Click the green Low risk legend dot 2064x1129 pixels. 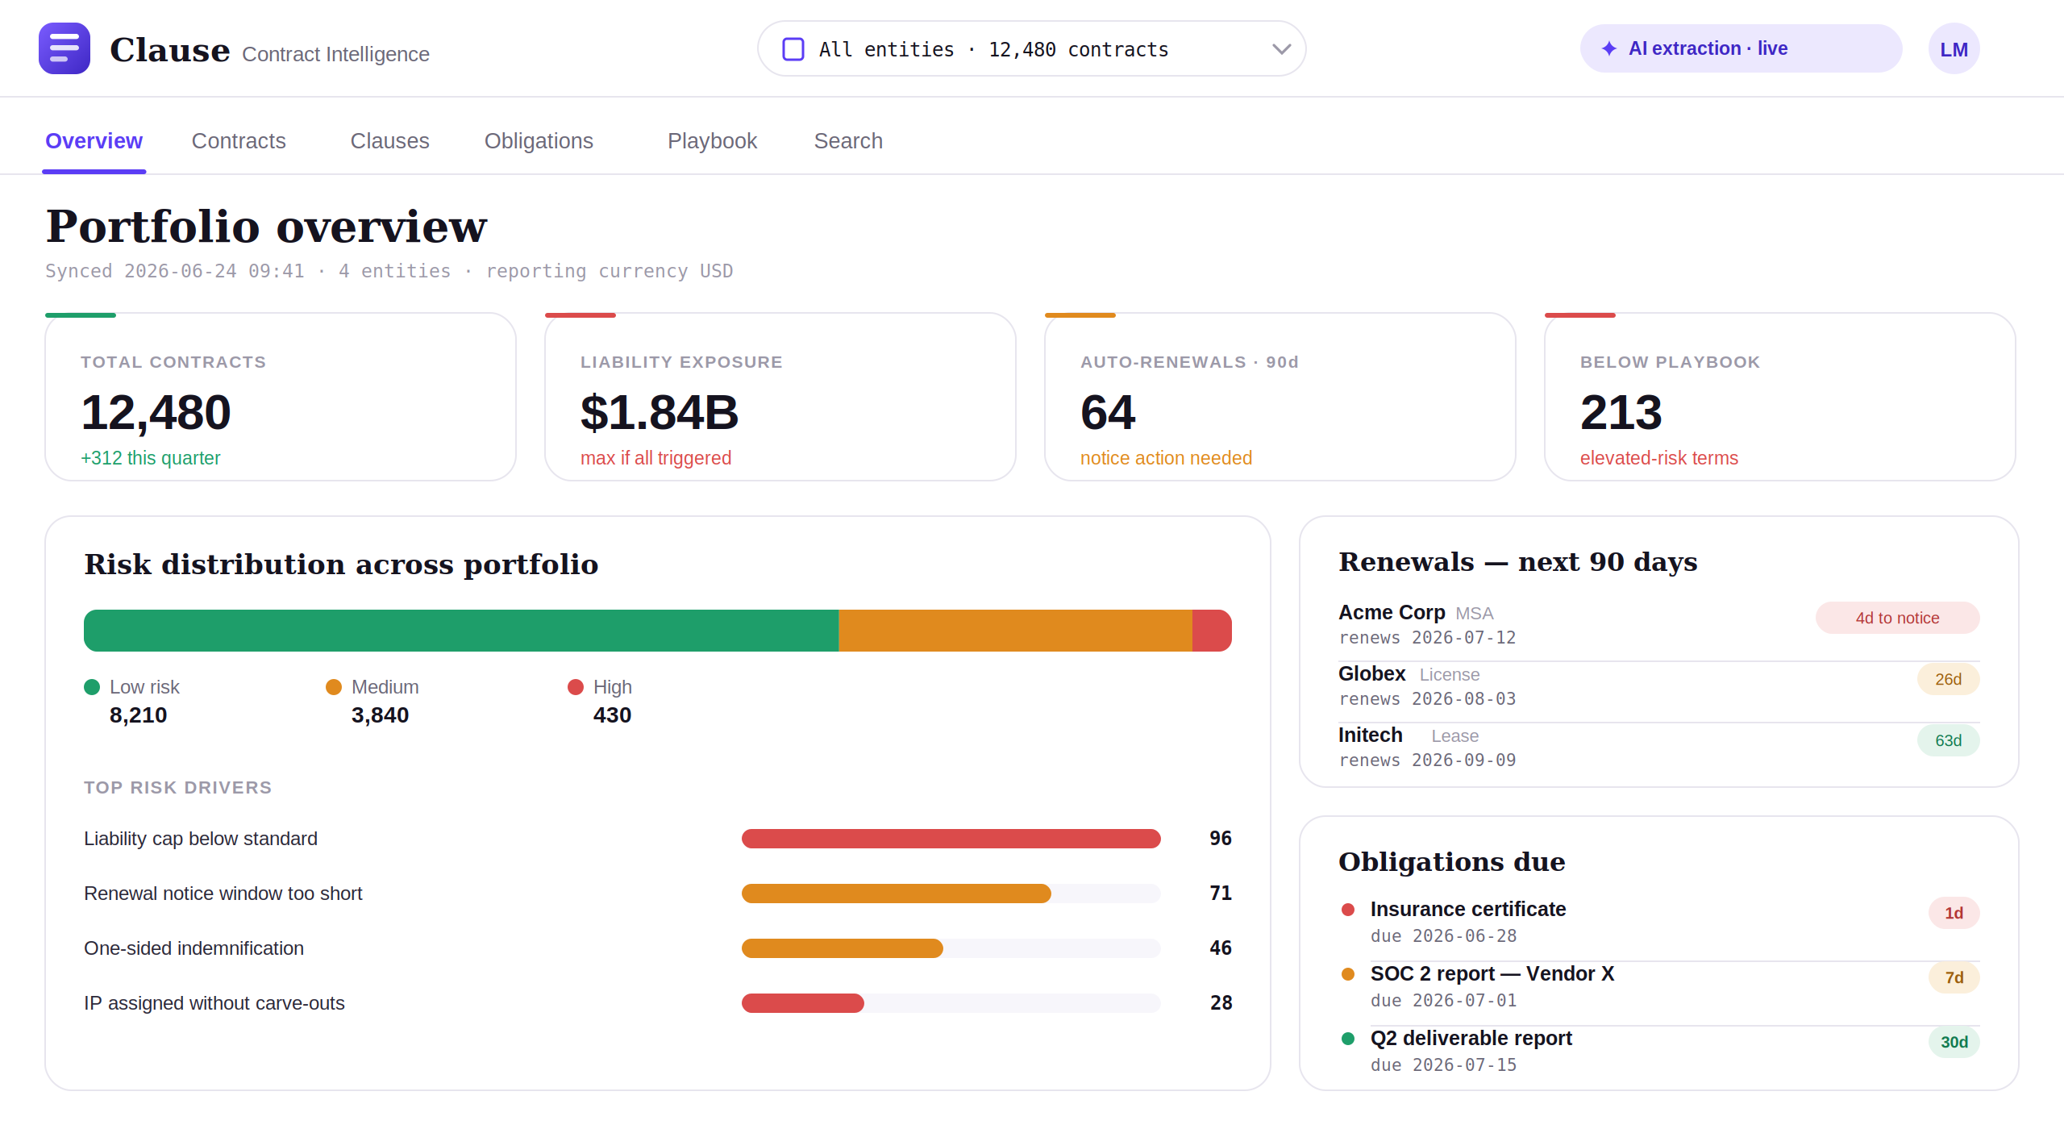click(92, 687)
